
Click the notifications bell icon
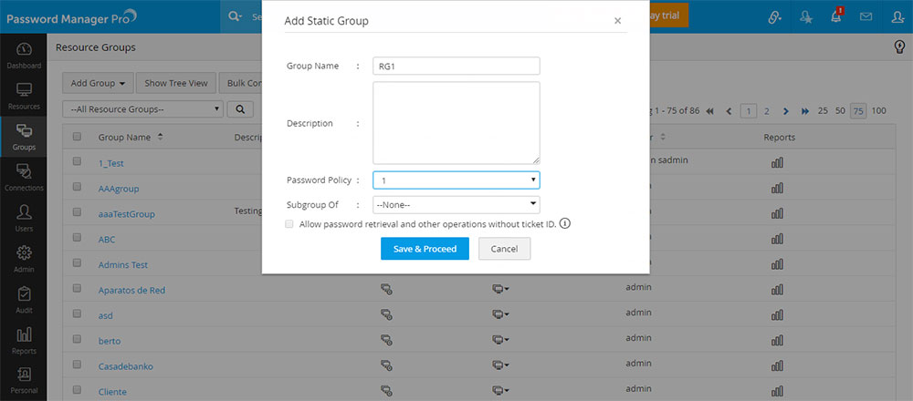835,16
